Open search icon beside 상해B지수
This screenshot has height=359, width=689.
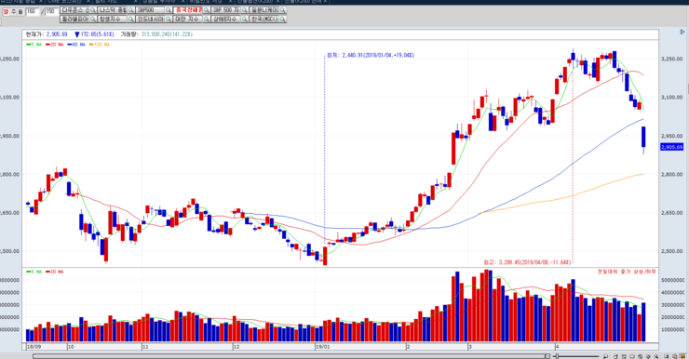(x=244, y=19)
